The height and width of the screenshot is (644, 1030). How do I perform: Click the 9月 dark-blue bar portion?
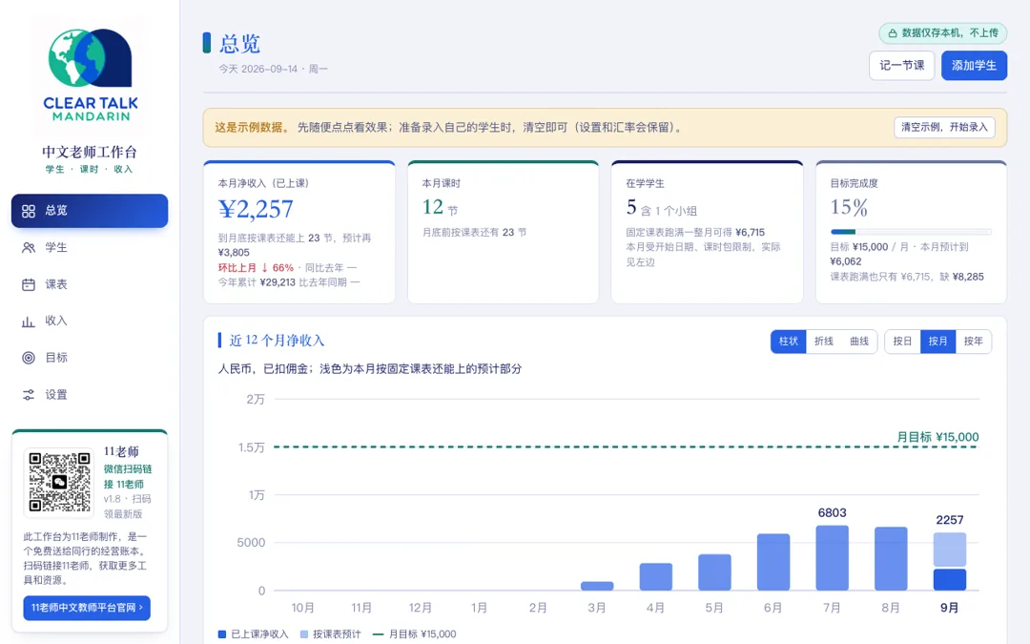949,579
